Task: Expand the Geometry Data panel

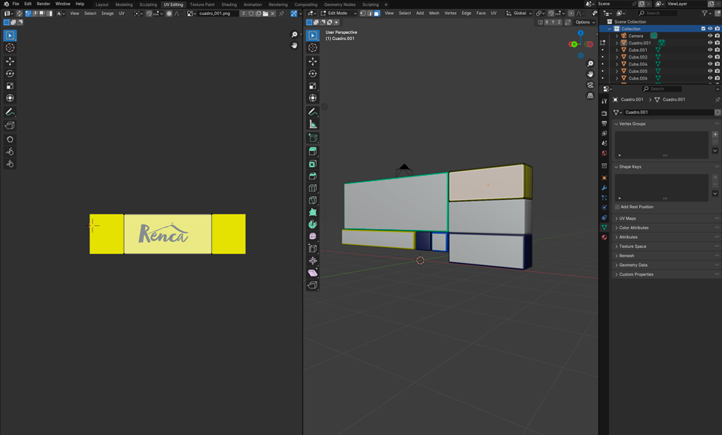Action: (x=633, y=265)
